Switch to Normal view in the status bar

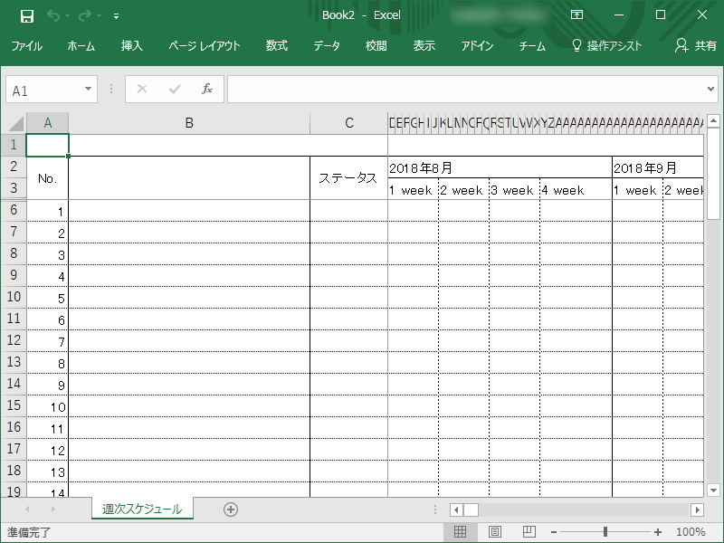[460, 532]
